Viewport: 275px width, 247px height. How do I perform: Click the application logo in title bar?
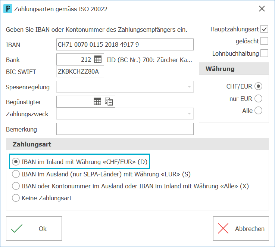pos(8,9)
